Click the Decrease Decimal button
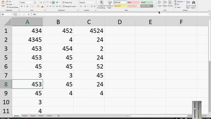This screenshot has height=119, width=211. tap(95, 6)
